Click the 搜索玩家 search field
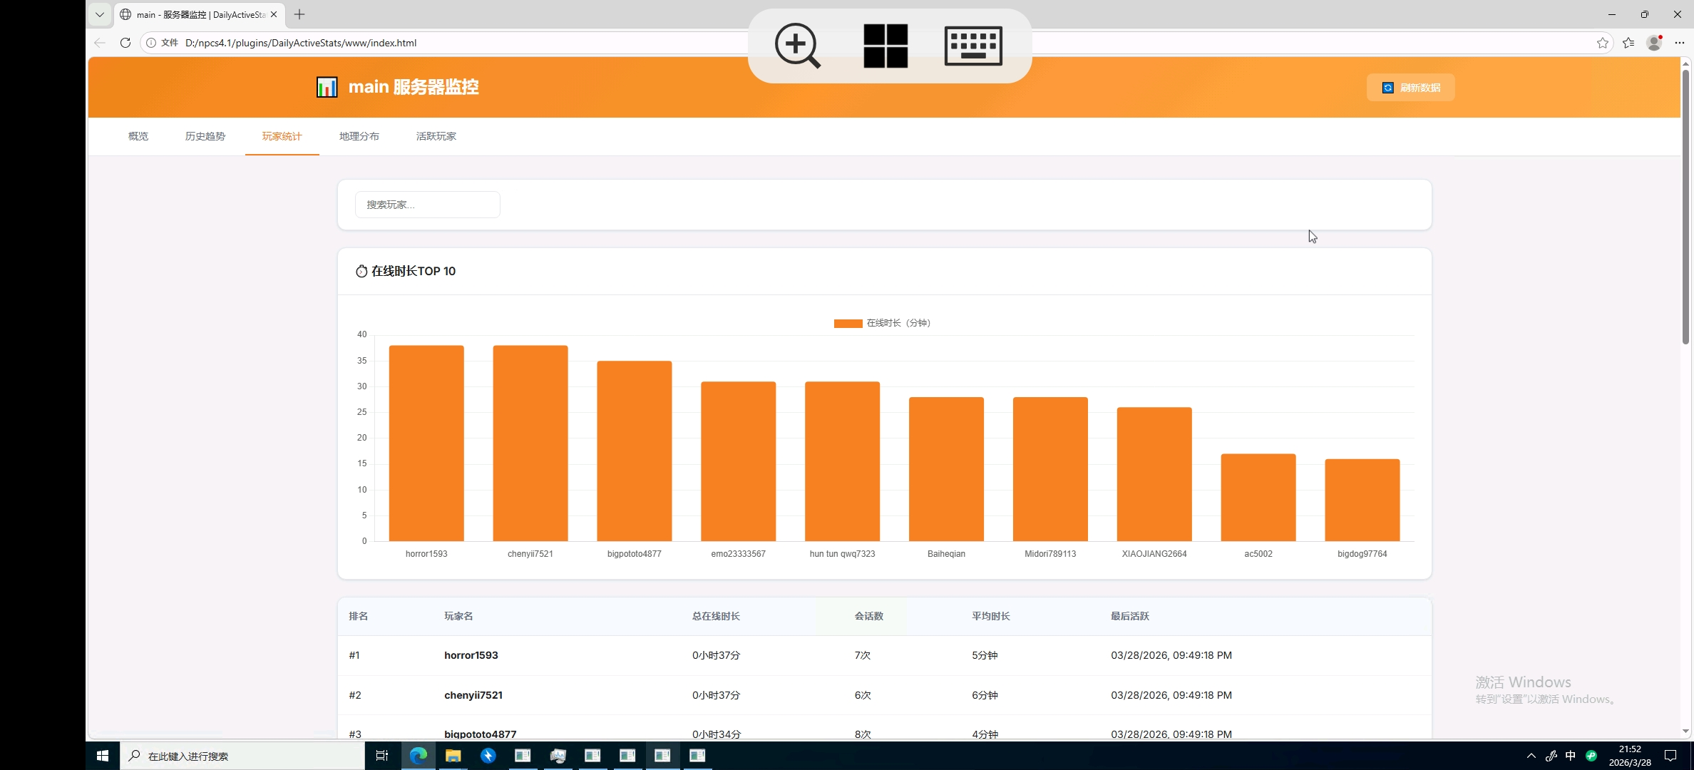 [428, 205]
